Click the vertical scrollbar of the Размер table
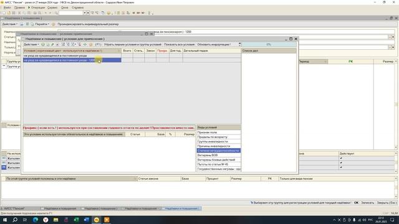The width and height of the screenshot is (399, 224). tap(396, 105)
